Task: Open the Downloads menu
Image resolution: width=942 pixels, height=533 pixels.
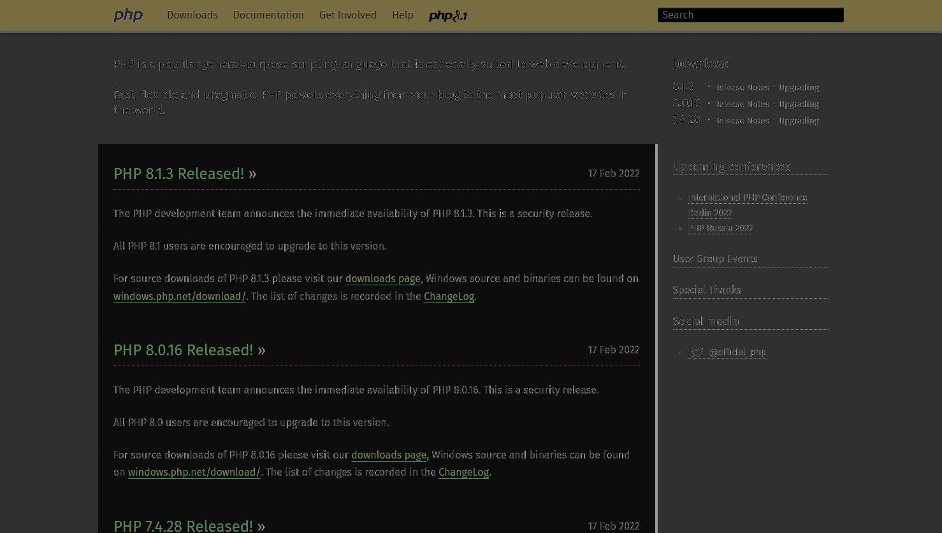Action: [x=192, y=15]
